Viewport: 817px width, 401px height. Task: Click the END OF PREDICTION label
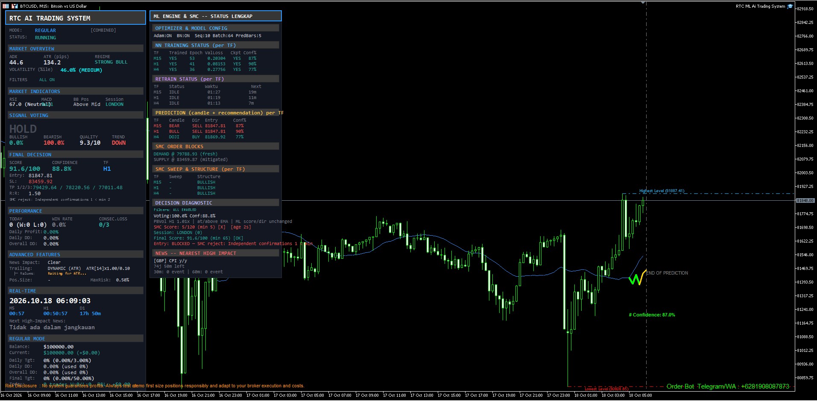(667, 273)
